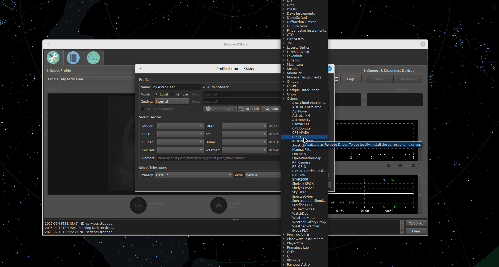Select GPS NMEA driver entry
The image size is (499, 267).
point(300,132)
